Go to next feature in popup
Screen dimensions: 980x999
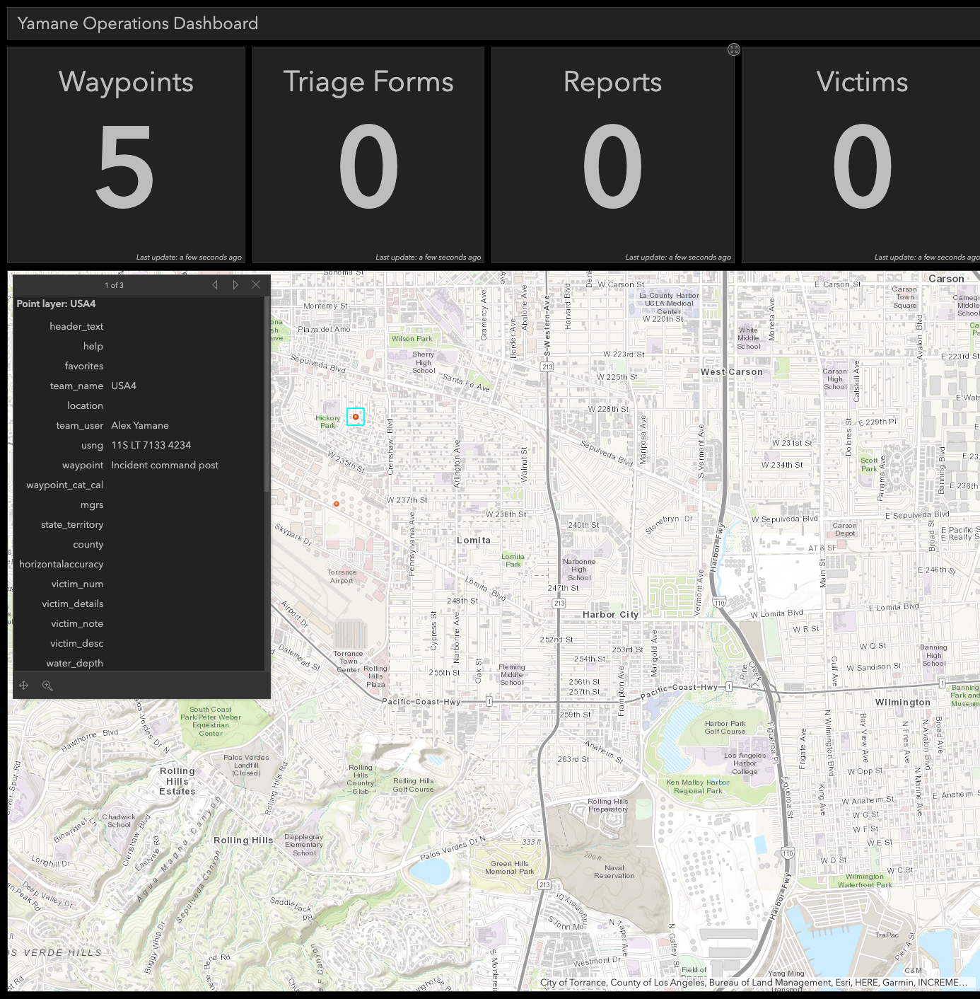(235, 285)
